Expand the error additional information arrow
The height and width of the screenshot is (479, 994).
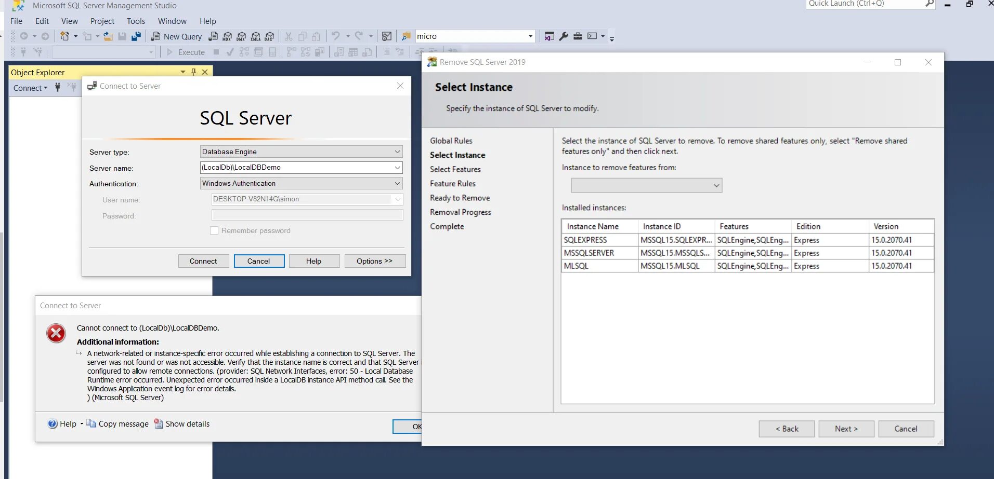coord(79,352)
